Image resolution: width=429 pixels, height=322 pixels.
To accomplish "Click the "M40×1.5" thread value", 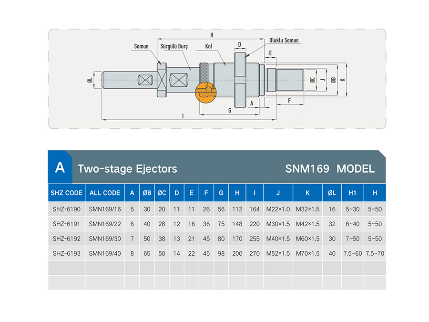I will click(278, 239).
